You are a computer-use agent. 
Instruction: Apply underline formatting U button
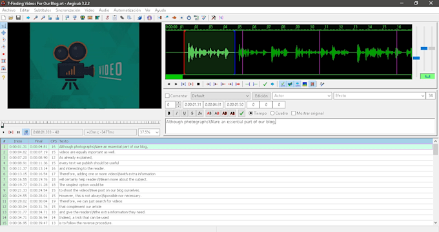click(x=184, y=113)
